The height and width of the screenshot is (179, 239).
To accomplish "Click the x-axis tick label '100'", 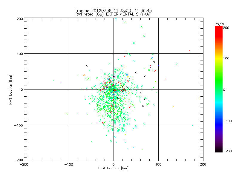I will click(x=158, y=164).
